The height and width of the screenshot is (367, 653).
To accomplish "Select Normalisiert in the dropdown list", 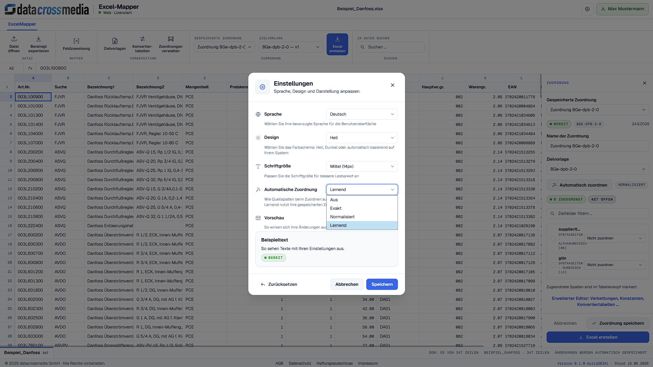I will pos(362,217).
